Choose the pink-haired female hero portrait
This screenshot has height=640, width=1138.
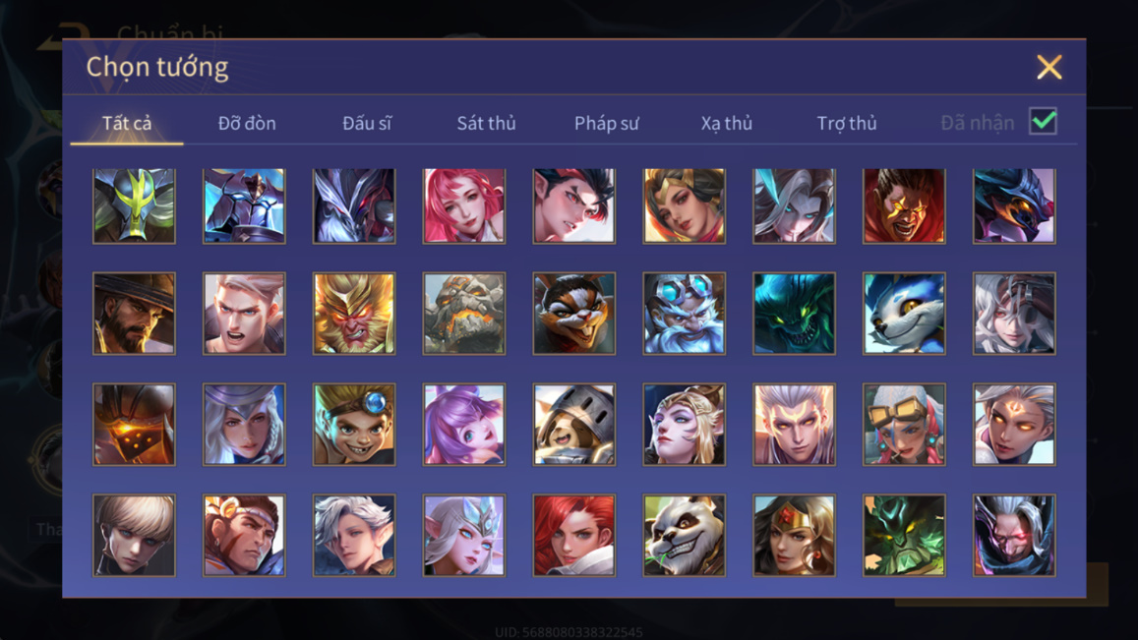pos(464,206)
